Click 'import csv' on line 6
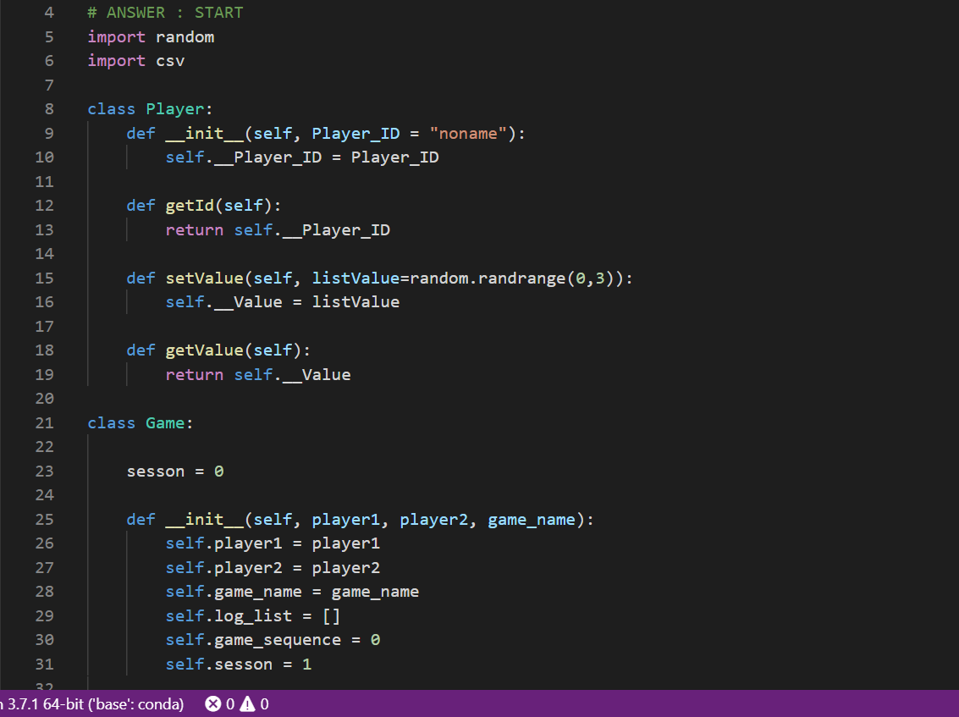 click(135, 61)
